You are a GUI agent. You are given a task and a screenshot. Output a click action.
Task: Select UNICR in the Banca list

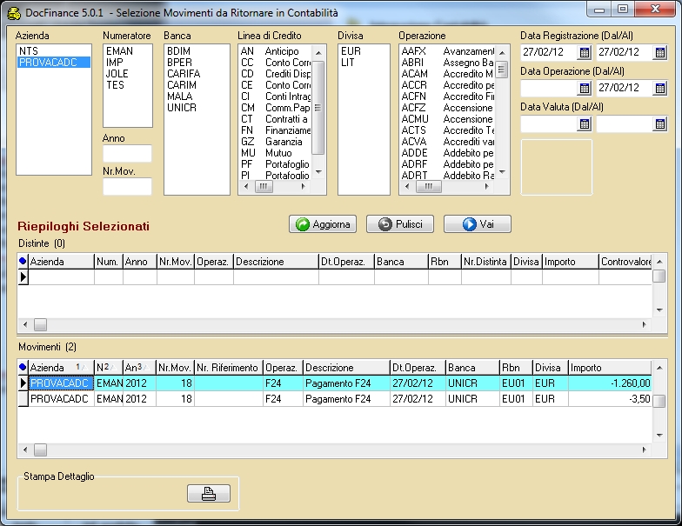(x=182, y=108)
